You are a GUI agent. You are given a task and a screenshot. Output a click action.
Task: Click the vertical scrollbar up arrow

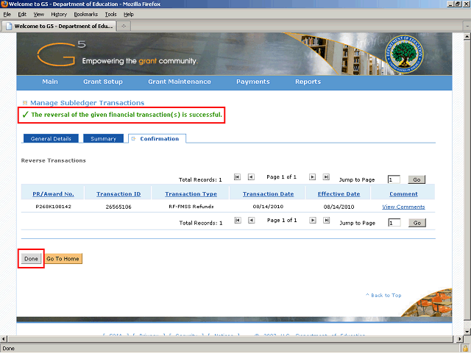click(467, 36)
